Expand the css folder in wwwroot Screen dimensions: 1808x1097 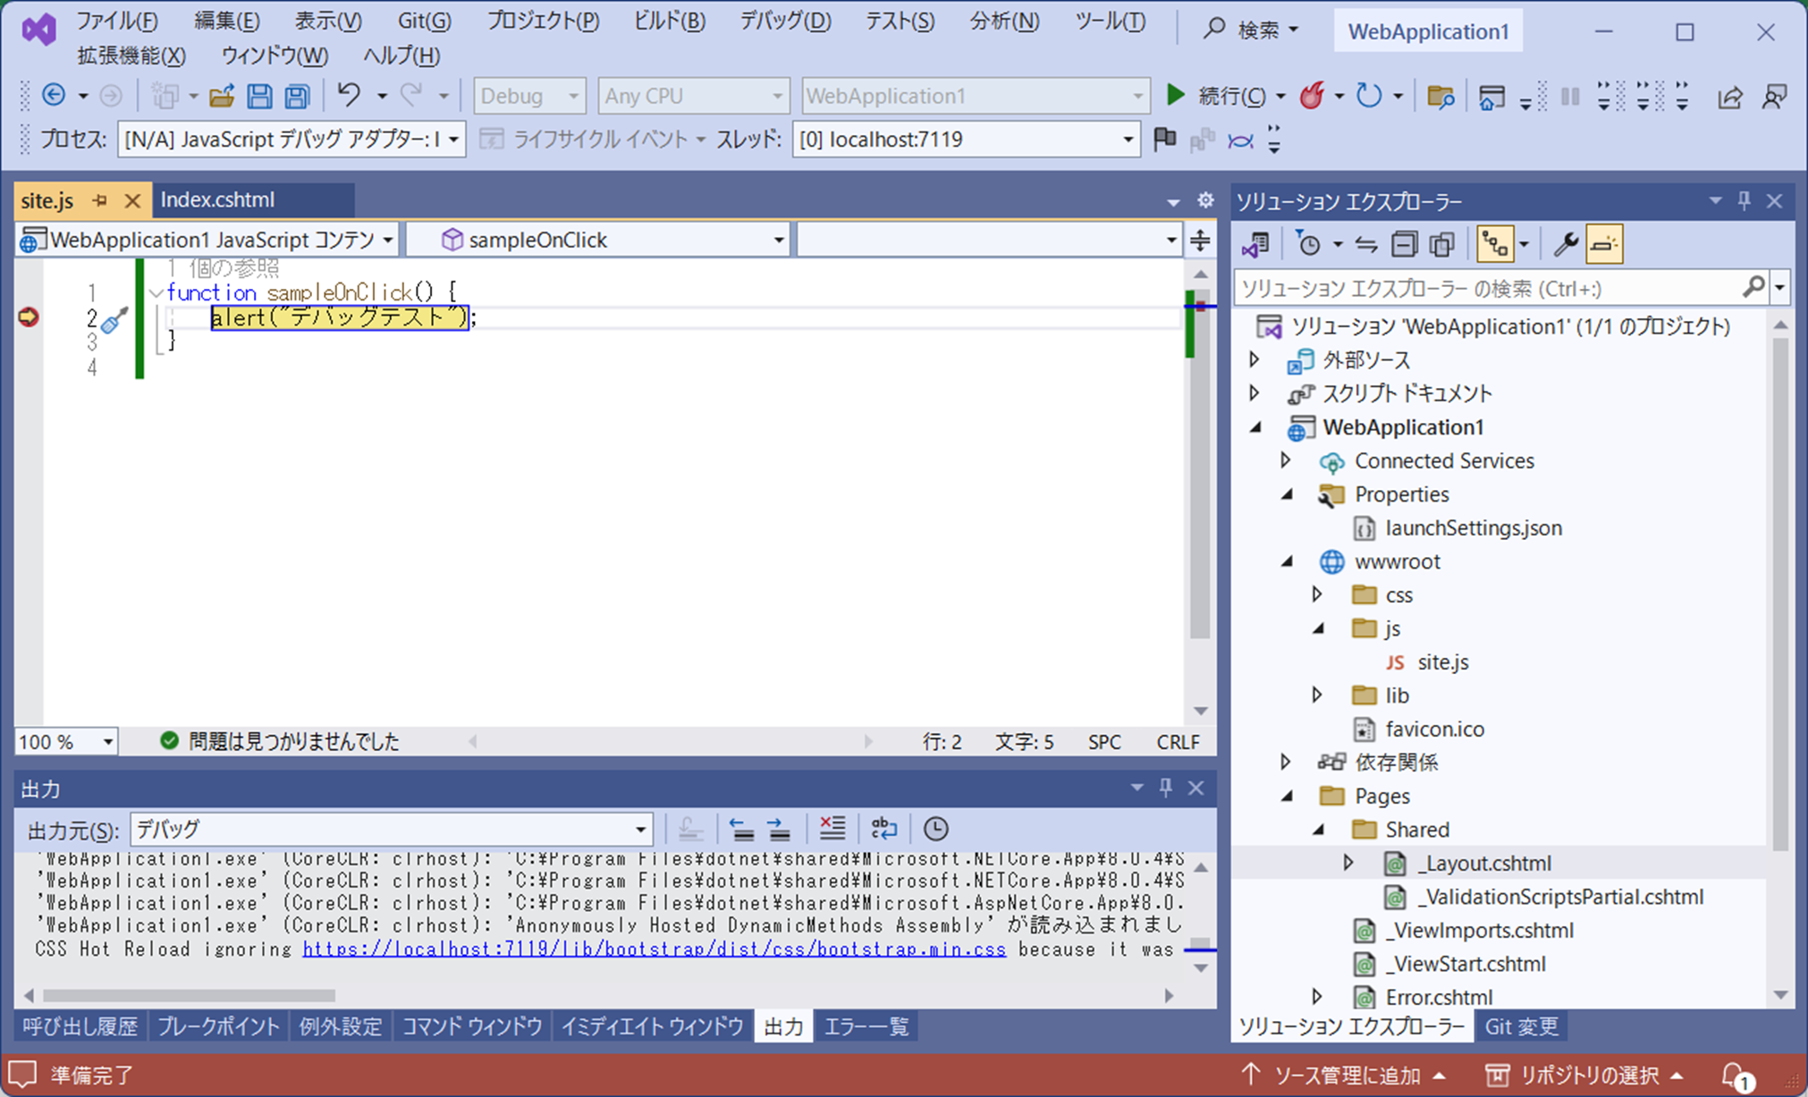pos(1317,595)
